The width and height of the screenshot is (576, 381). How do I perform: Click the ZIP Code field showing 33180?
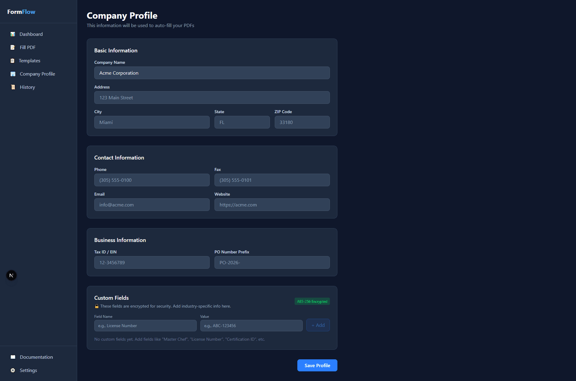[302, 122]
